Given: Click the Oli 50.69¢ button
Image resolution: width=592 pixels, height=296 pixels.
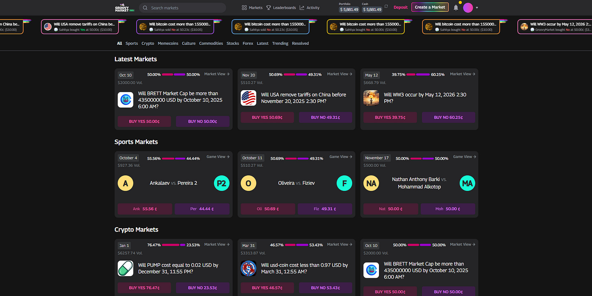Looking at the screenshot, I should tap(267, 209).
